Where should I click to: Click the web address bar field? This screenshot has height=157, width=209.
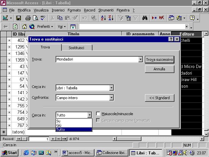point(132,27)
